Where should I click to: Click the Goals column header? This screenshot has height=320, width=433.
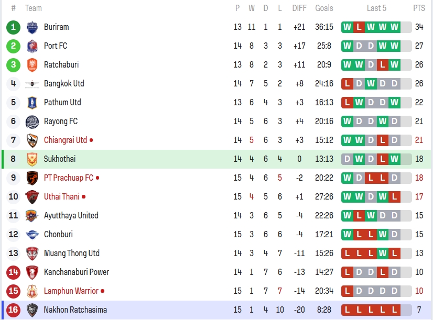coord(324,8)
